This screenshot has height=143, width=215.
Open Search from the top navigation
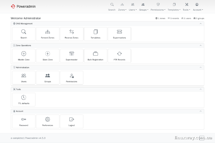112,7
